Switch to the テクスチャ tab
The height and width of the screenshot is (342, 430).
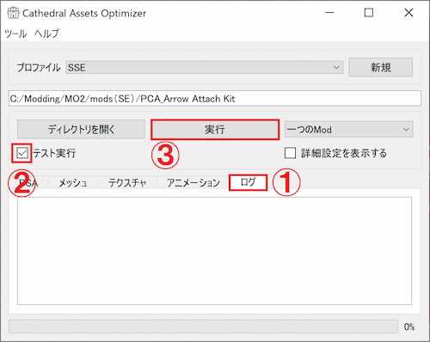click(127, 183)
